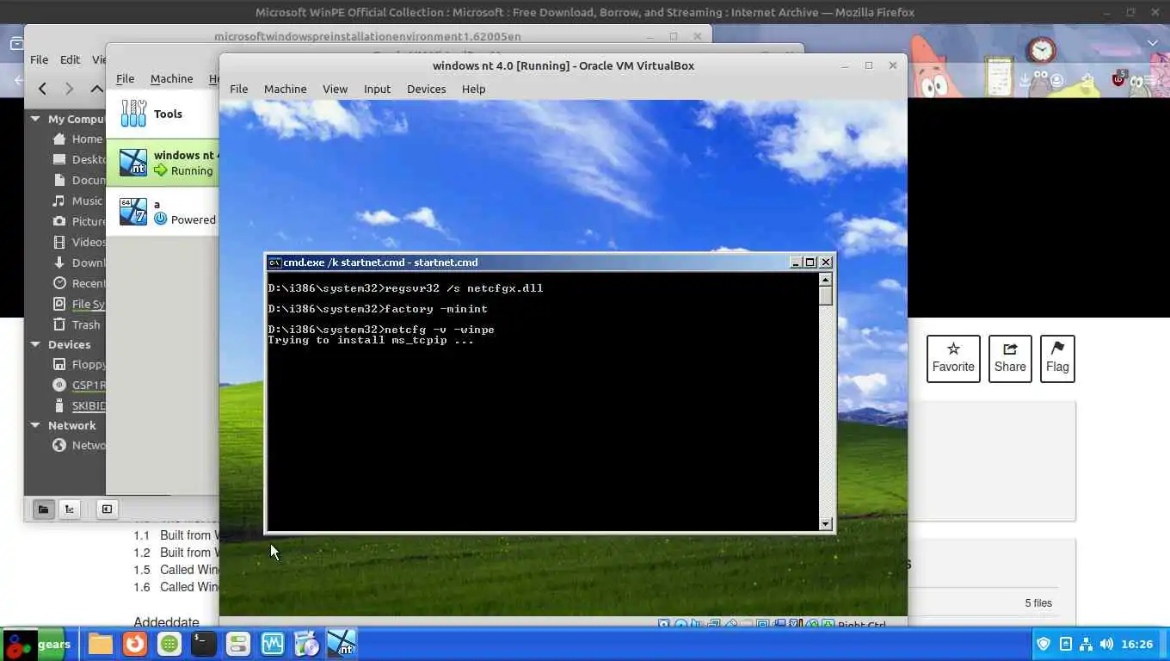This screenshot has width=1170, height=661.
Task: Click the Share button on archive page
Action: (1010, 358)
